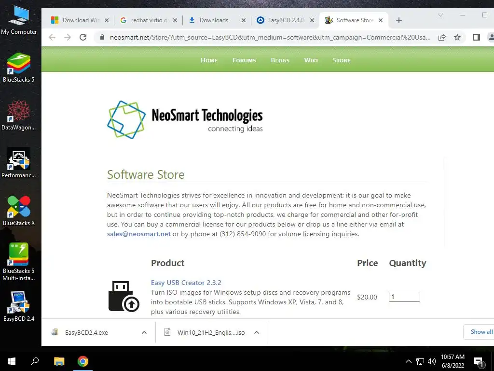This screenshot has width=494, height=371.
Task: Close the EasyBCD 2.4.0 tab
Action: pos(312,20)
